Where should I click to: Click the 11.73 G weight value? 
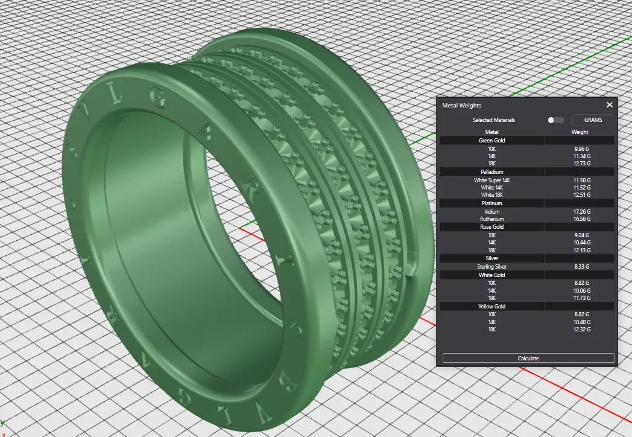point(581,298)
